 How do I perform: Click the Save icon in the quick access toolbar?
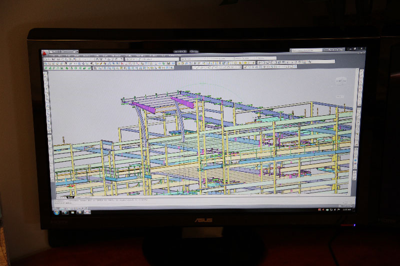59,51
